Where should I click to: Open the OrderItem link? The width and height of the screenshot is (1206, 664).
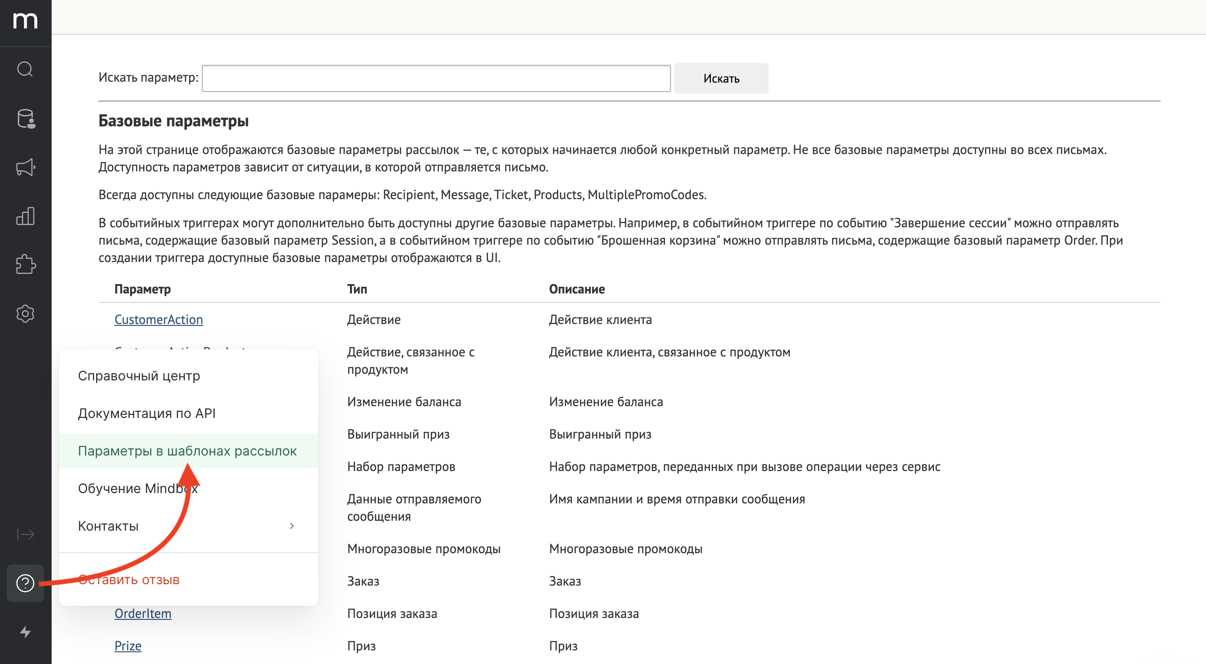point(143,613)
